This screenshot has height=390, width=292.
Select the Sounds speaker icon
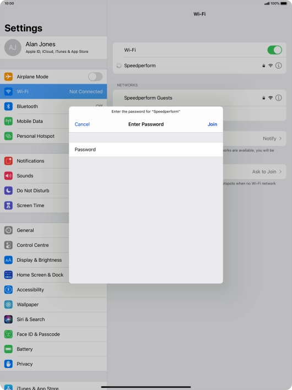tap(8, 176)
